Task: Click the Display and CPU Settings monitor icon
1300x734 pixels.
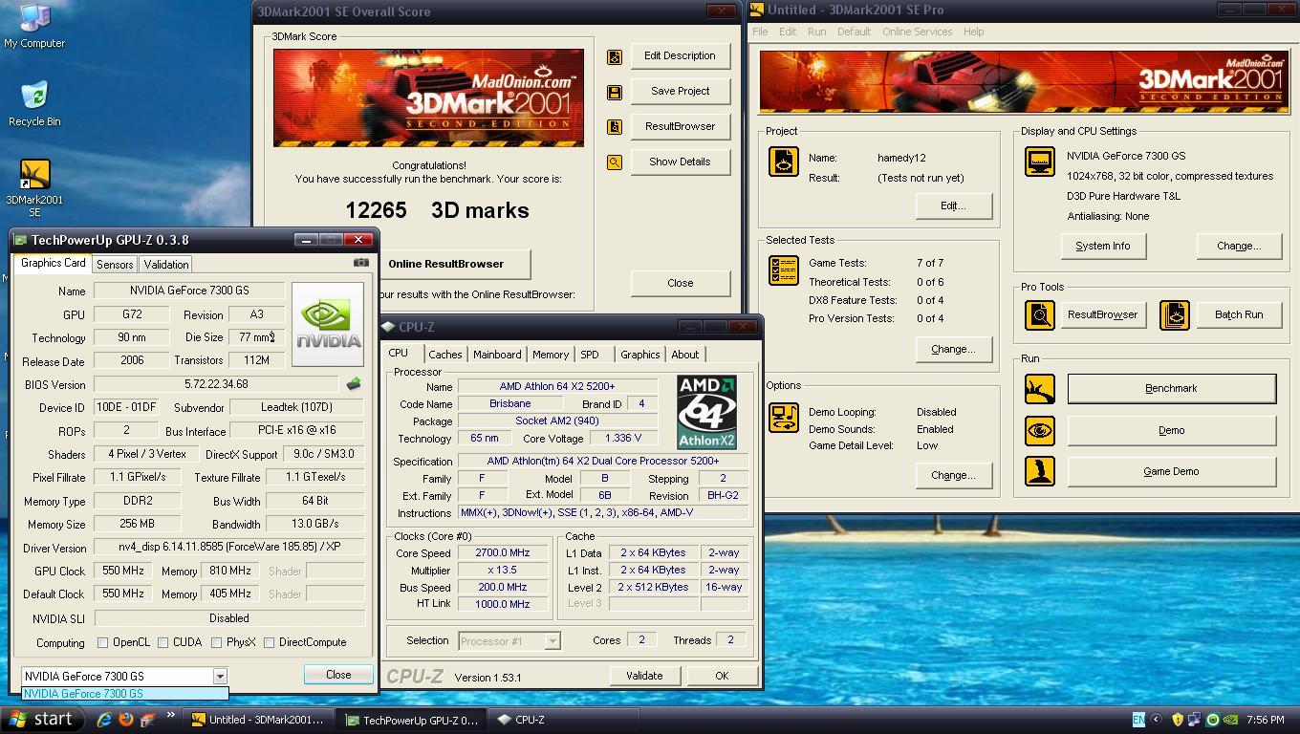Action: coord(1039,162)
